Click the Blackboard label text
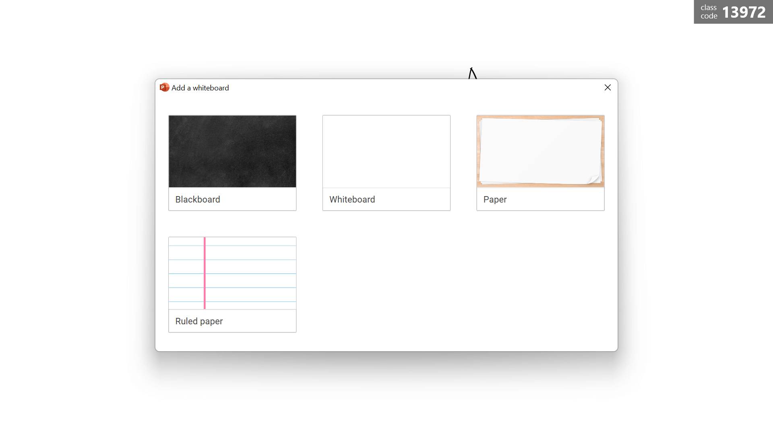The width and height of the screenshot is (773, 434). tap(197, 199)
